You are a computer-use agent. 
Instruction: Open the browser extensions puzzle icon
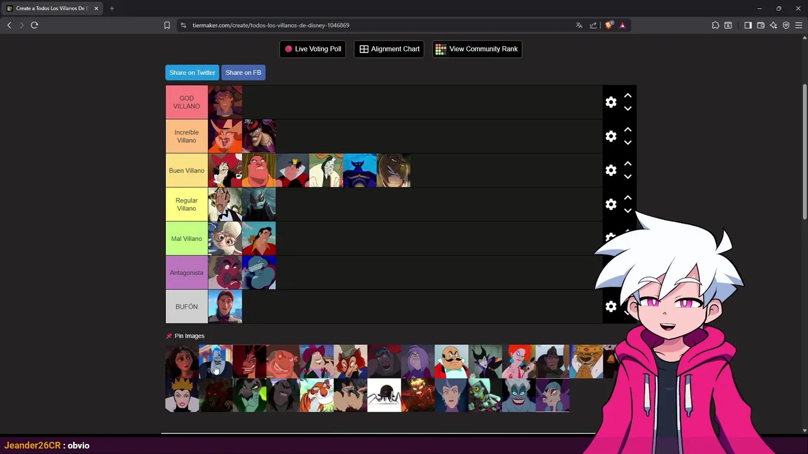[715, 25]
